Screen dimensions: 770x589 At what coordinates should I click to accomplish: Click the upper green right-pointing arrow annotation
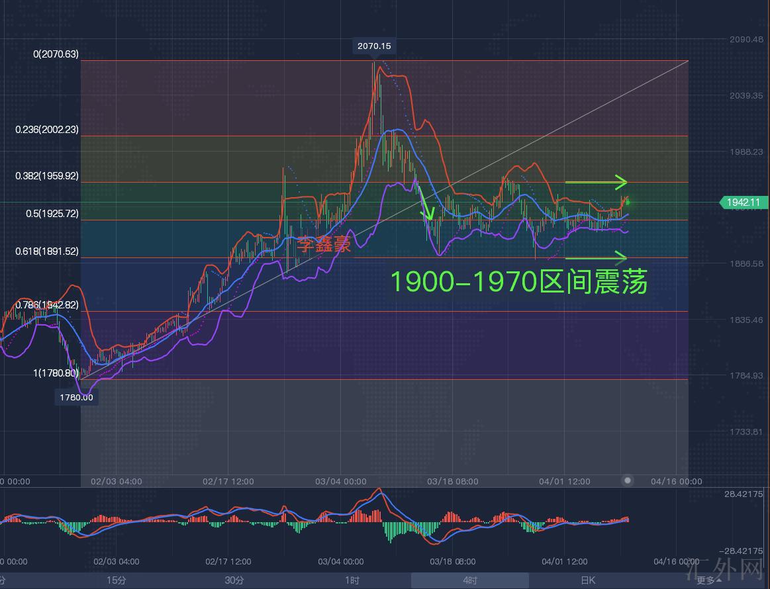click(595, 181)
